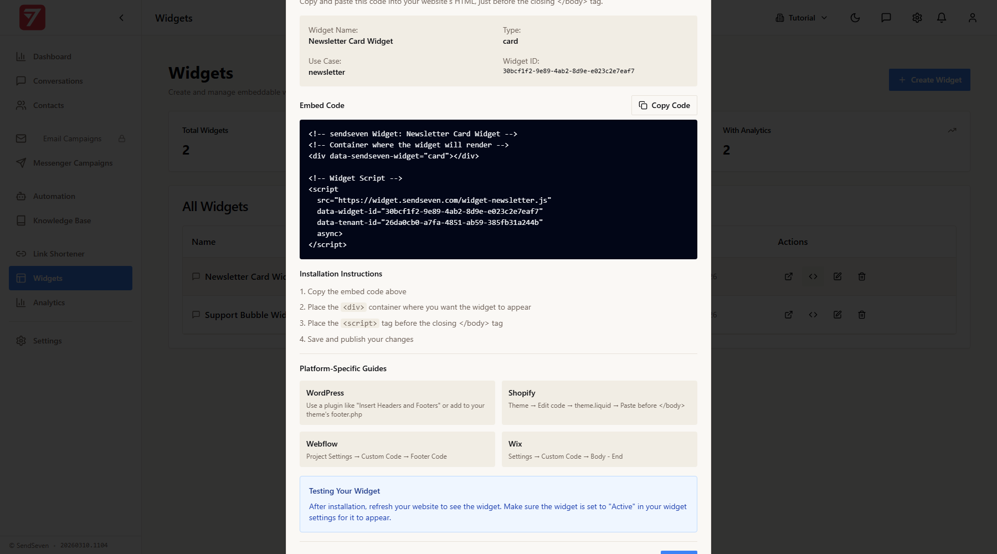997x554 pixels.
Task: Click the lock icon beside Email Campaigns
Action: point(122,138)
